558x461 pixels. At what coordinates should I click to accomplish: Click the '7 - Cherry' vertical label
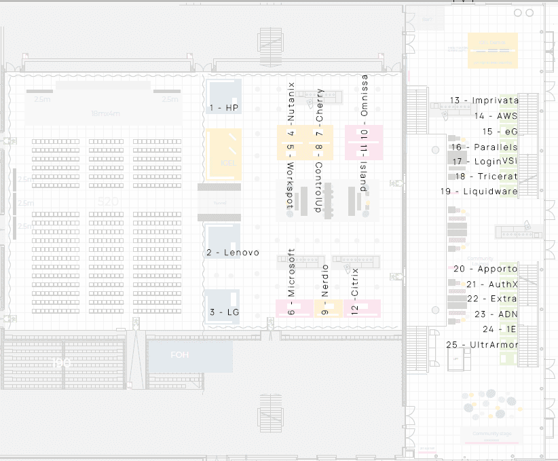click(x=320, y=112)
